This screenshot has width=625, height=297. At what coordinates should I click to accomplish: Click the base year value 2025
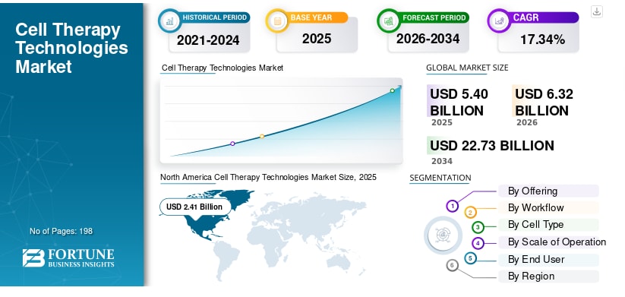317,39
